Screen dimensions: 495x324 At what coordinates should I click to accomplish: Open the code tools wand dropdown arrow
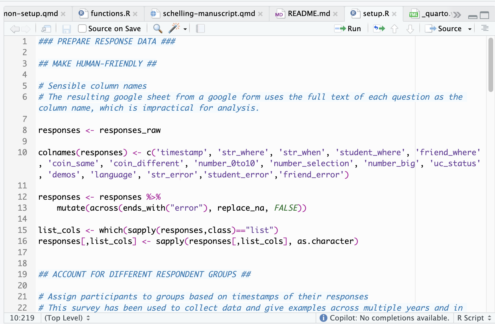(185, 29)
